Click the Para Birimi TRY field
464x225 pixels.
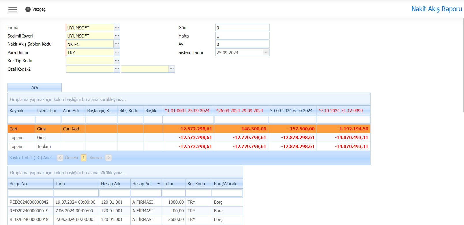[90, 52]
